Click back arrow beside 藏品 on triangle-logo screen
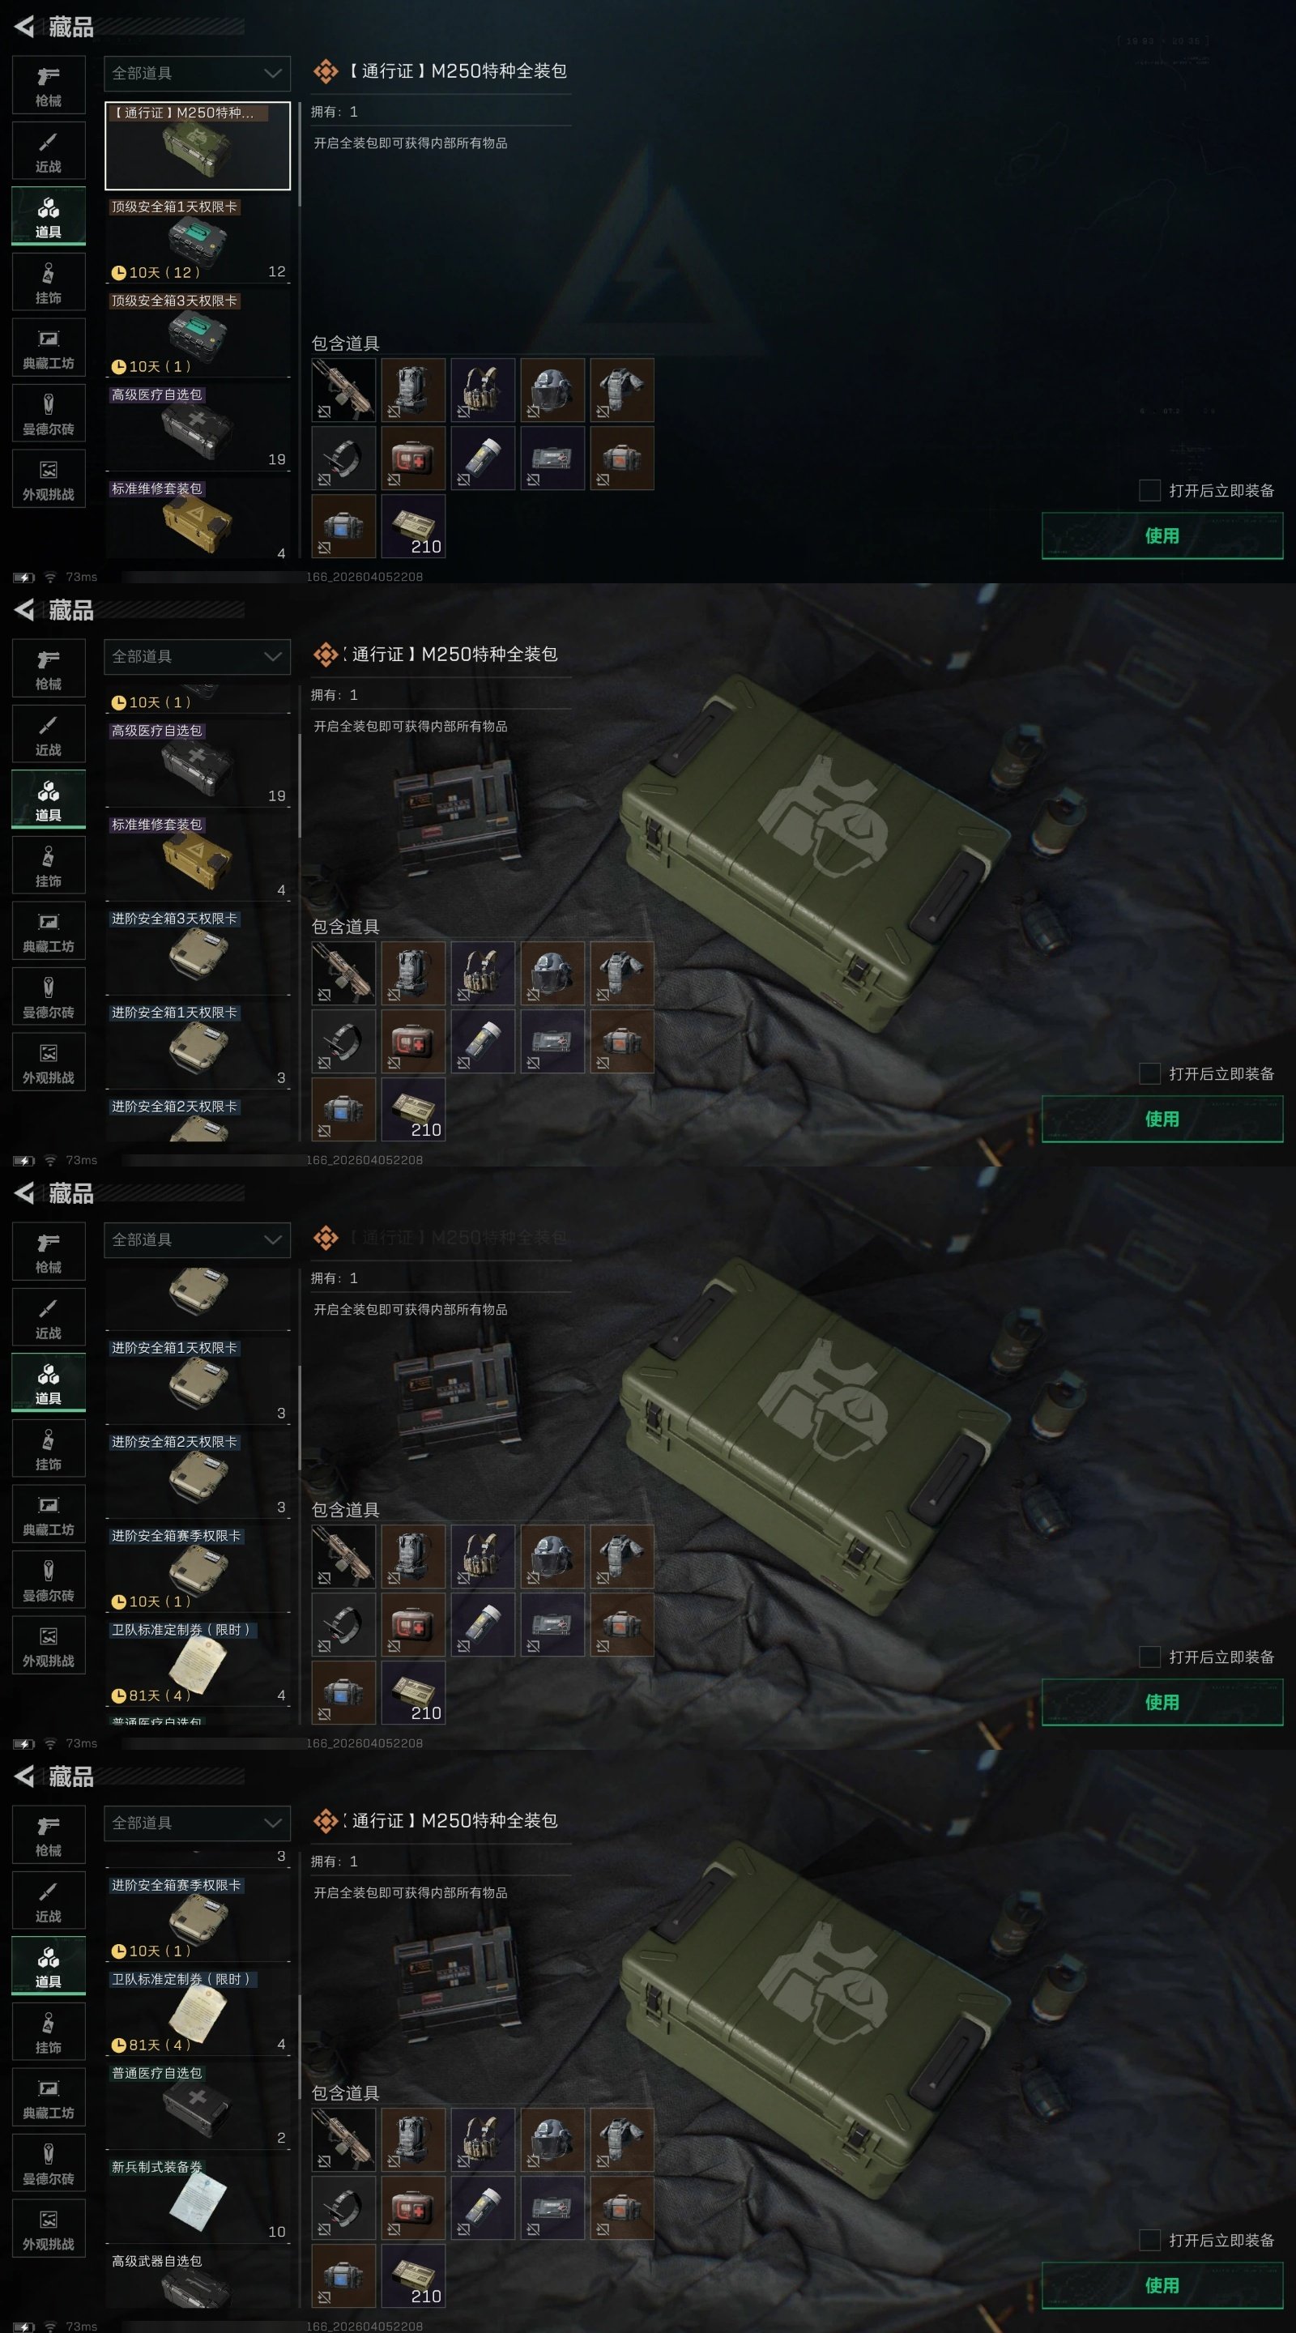Screen dimensions: 1296x2333 [x=24, y=26]
